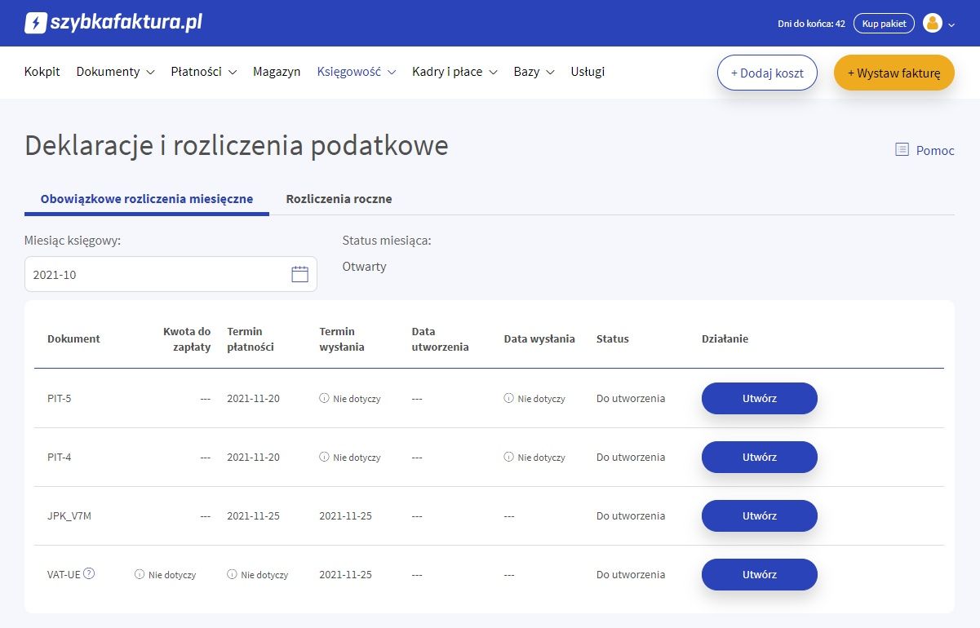Switch to Rozliczenia roczne tab
Viewport: 980px width, 628px height.
pos(339,199)
